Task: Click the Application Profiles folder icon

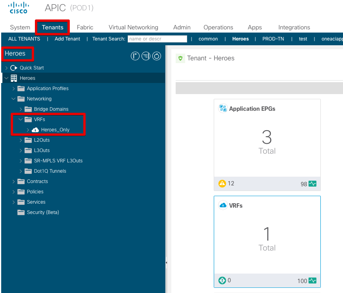Action: coord(21,89)
